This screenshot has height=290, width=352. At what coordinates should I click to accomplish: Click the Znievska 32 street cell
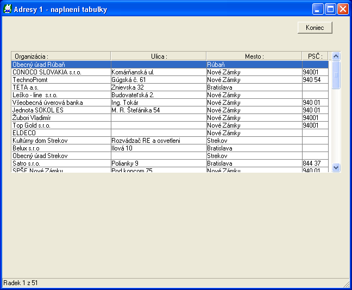[158, 87]
